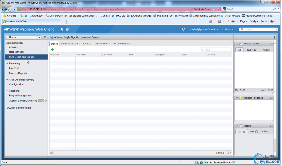Click the RSS feeds icon in command bar
Screen dimensions: 282x166
pyautogui.click(x=219, y=21)
